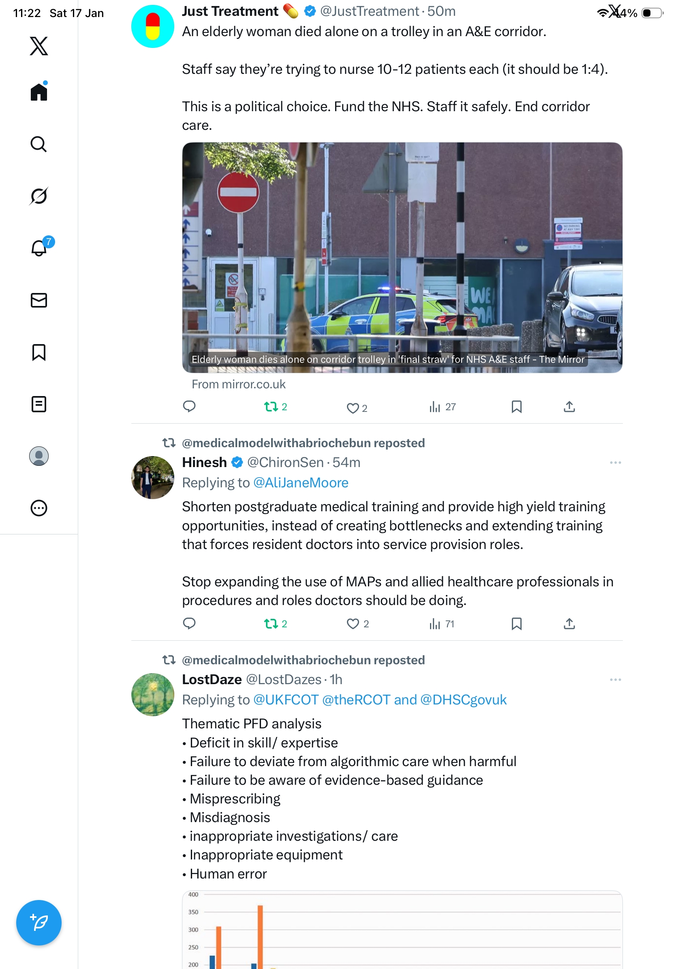Viewport: 676px width, 969px height.
Task: Open the @AliJaneMoore mention link
Action: point(301,482)
